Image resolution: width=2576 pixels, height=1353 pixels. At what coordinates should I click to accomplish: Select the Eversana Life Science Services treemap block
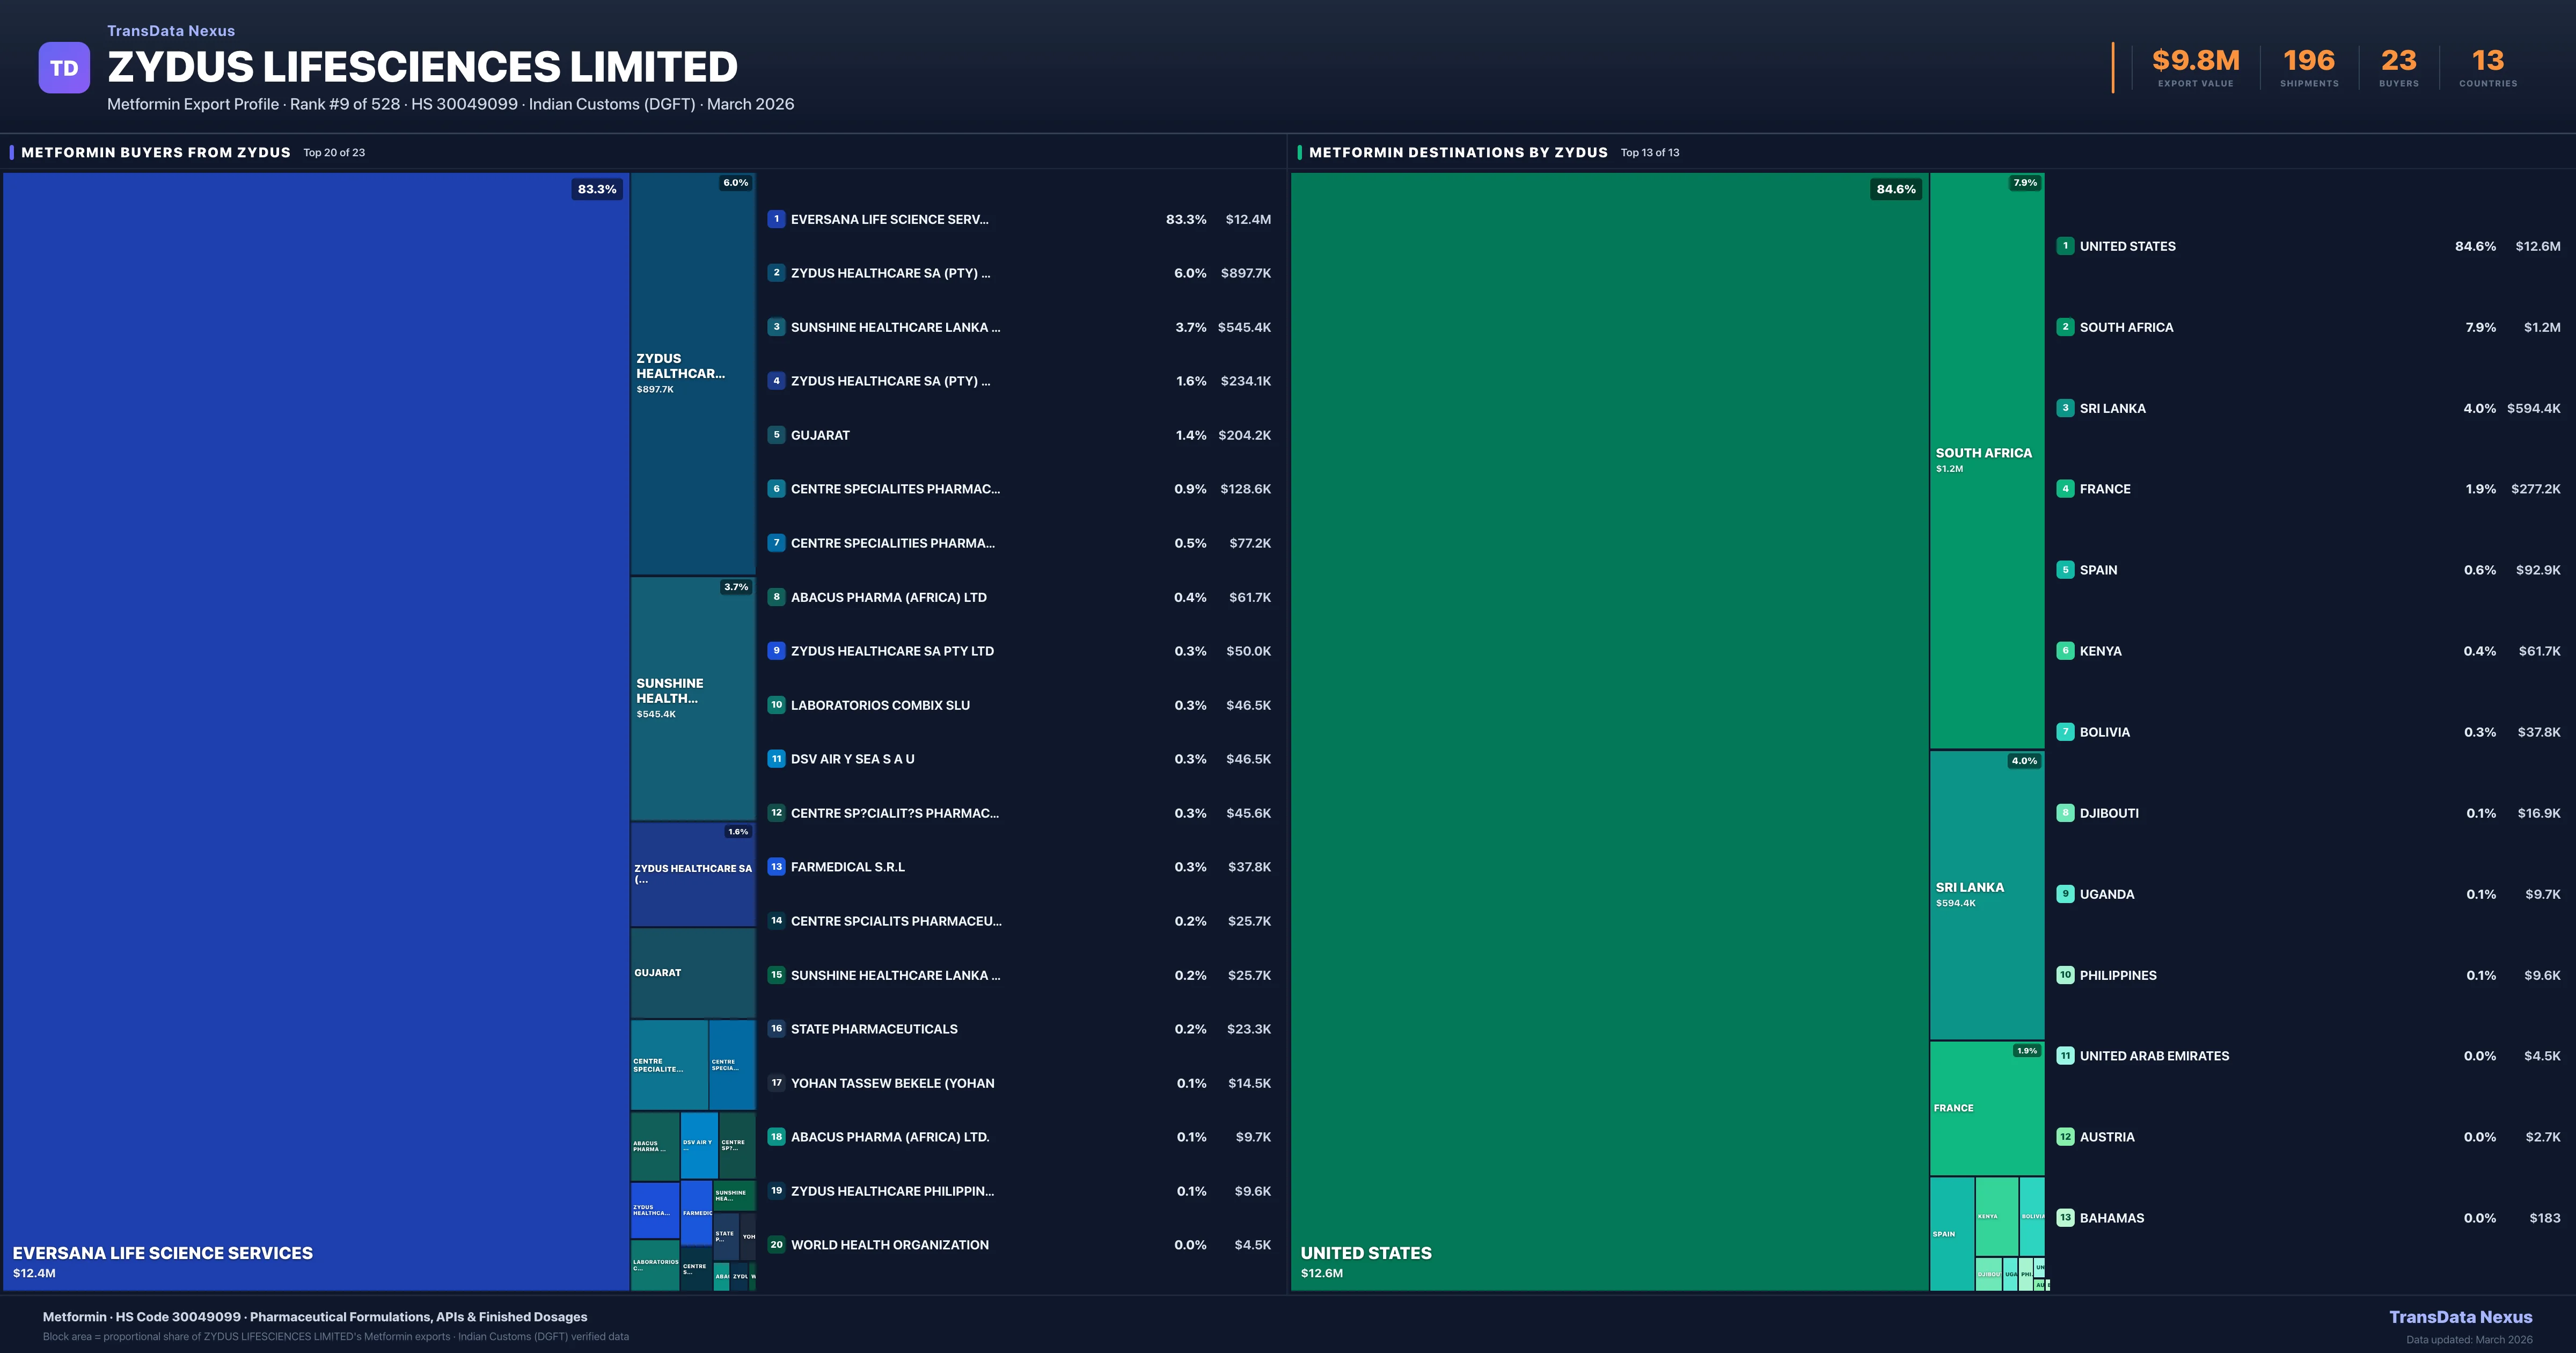tap(315, 731)
